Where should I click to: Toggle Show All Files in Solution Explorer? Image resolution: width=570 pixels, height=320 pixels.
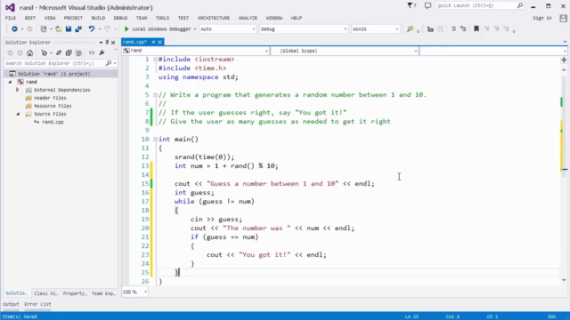click(78, 53)
